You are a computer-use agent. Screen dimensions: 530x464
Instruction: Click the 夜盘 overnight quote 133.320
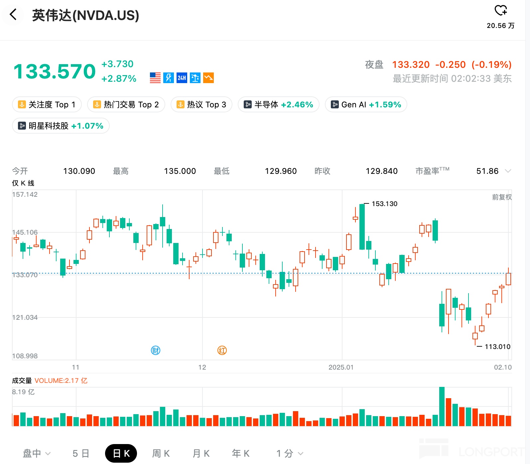click(x=411, y=64)
